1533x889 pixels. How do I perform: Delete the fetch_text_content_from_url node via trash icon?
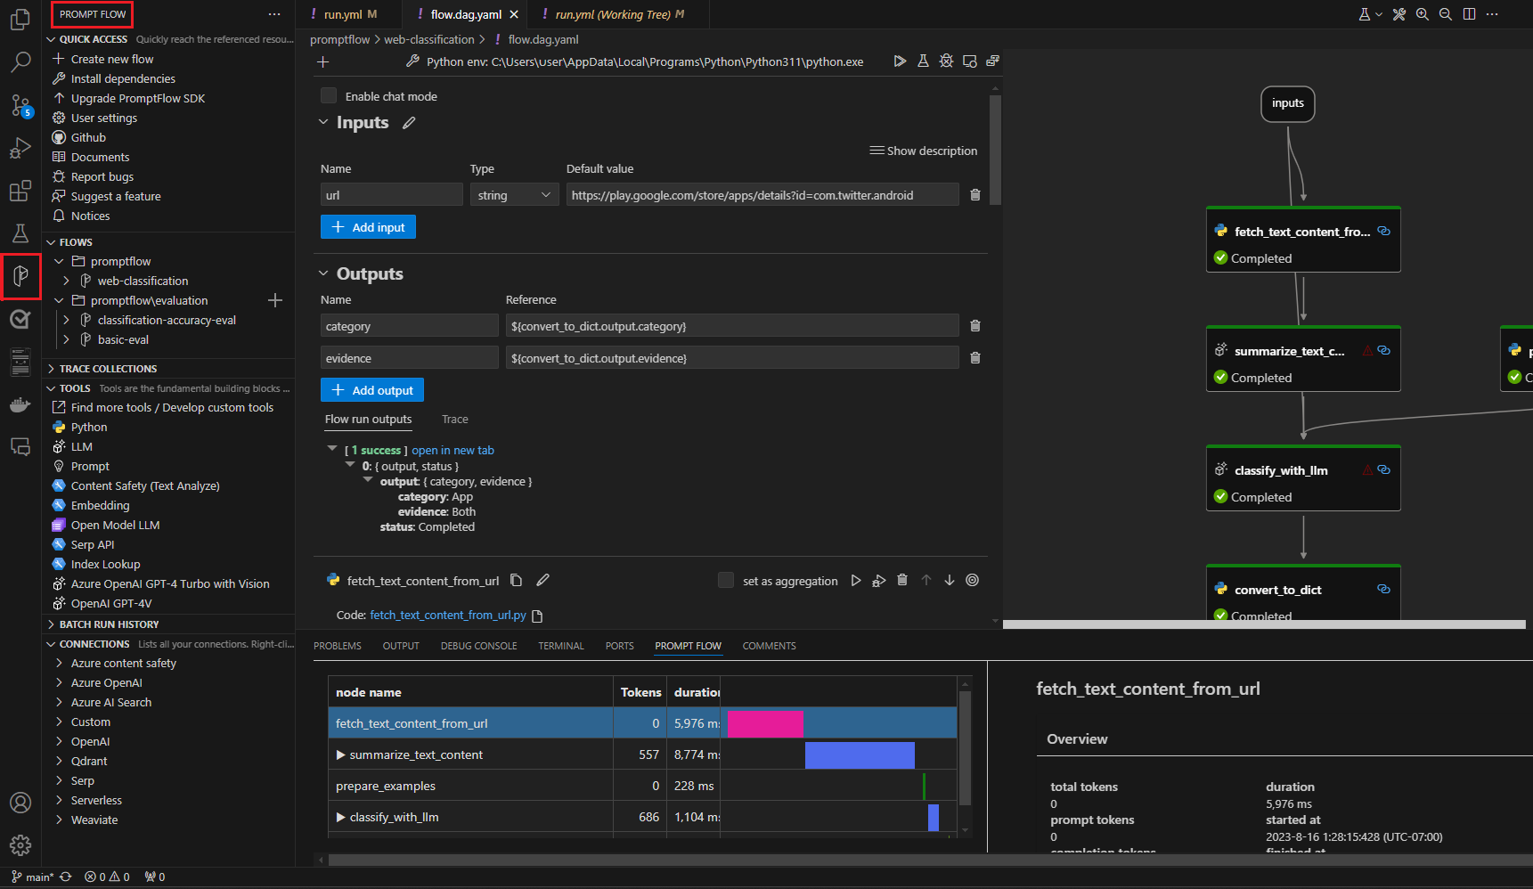click(x=902, y=580)
